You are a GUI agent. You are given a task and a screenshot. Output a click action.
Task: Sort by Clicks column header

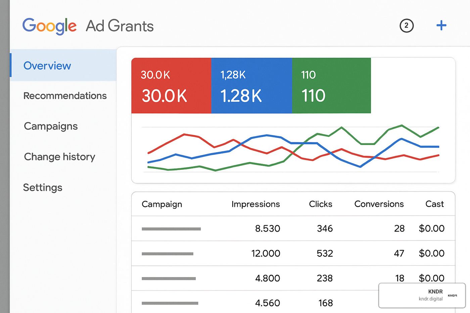(x=321, y=204)
